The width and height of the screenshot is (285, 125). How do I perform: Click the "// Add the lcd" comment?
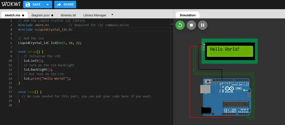31,38
